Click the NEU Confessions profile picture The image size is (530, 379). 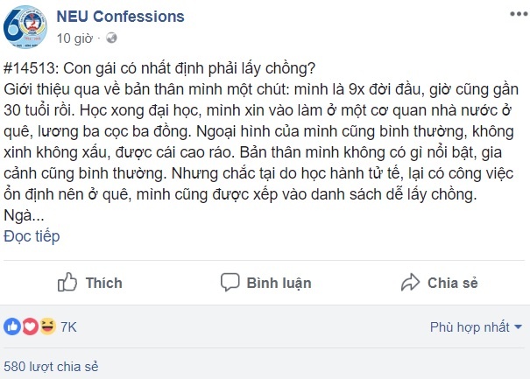click(23, 27)
